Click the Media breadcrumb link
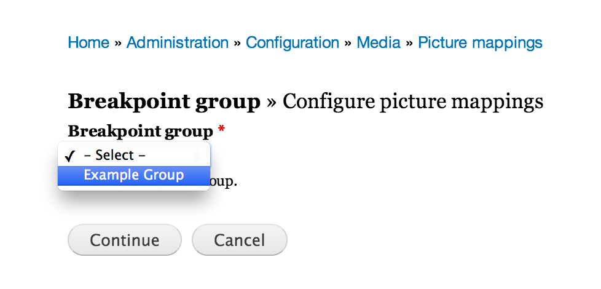 coord(379,42)
